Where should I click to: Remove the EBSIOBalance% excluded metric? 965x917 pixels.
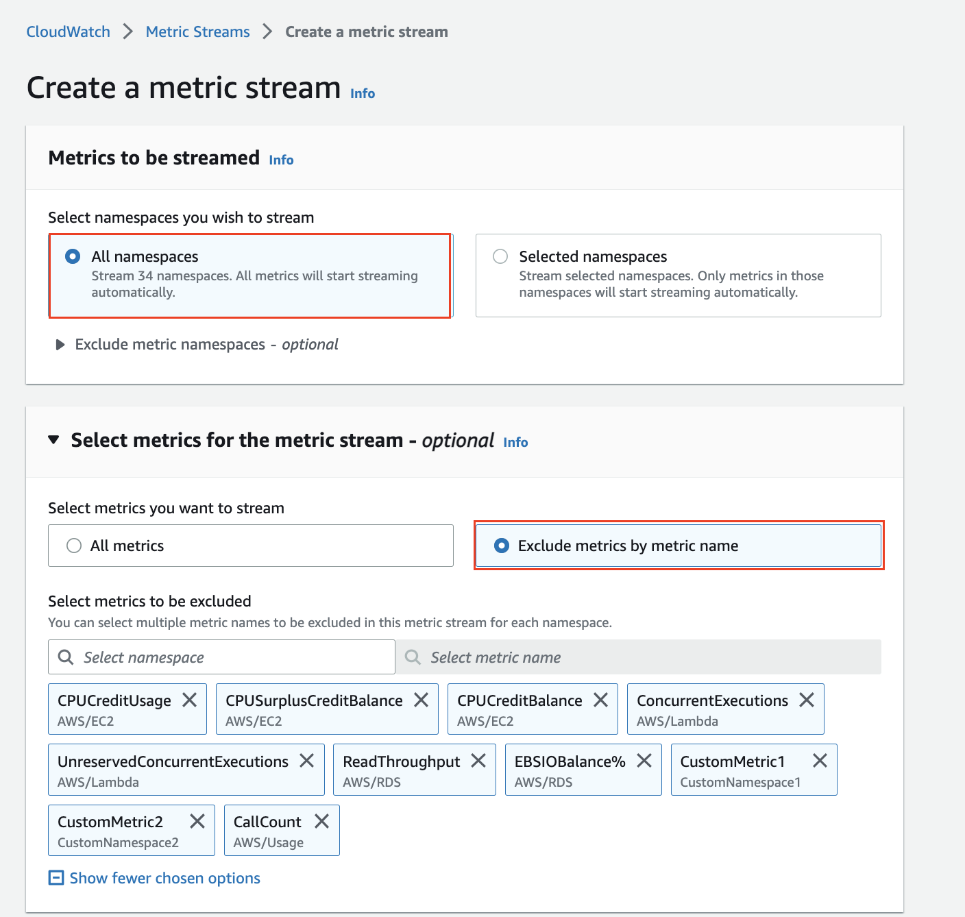point(644,761)
